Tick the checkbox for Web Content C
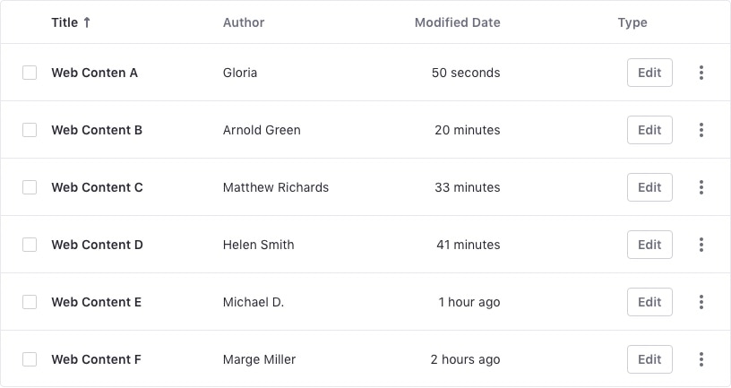 (x=30, y=187)
